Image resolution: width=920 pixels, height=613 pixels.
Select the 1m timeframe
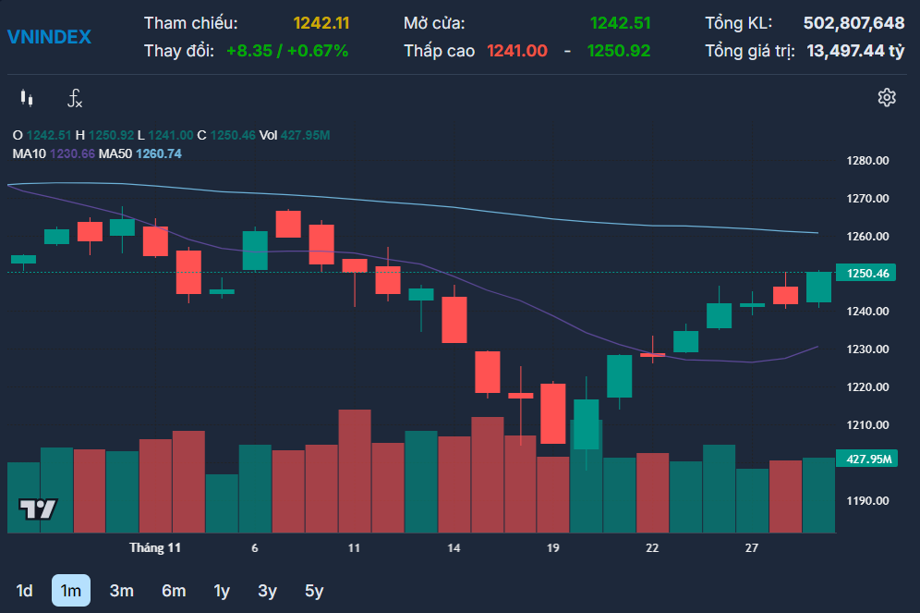click(70, 591)
